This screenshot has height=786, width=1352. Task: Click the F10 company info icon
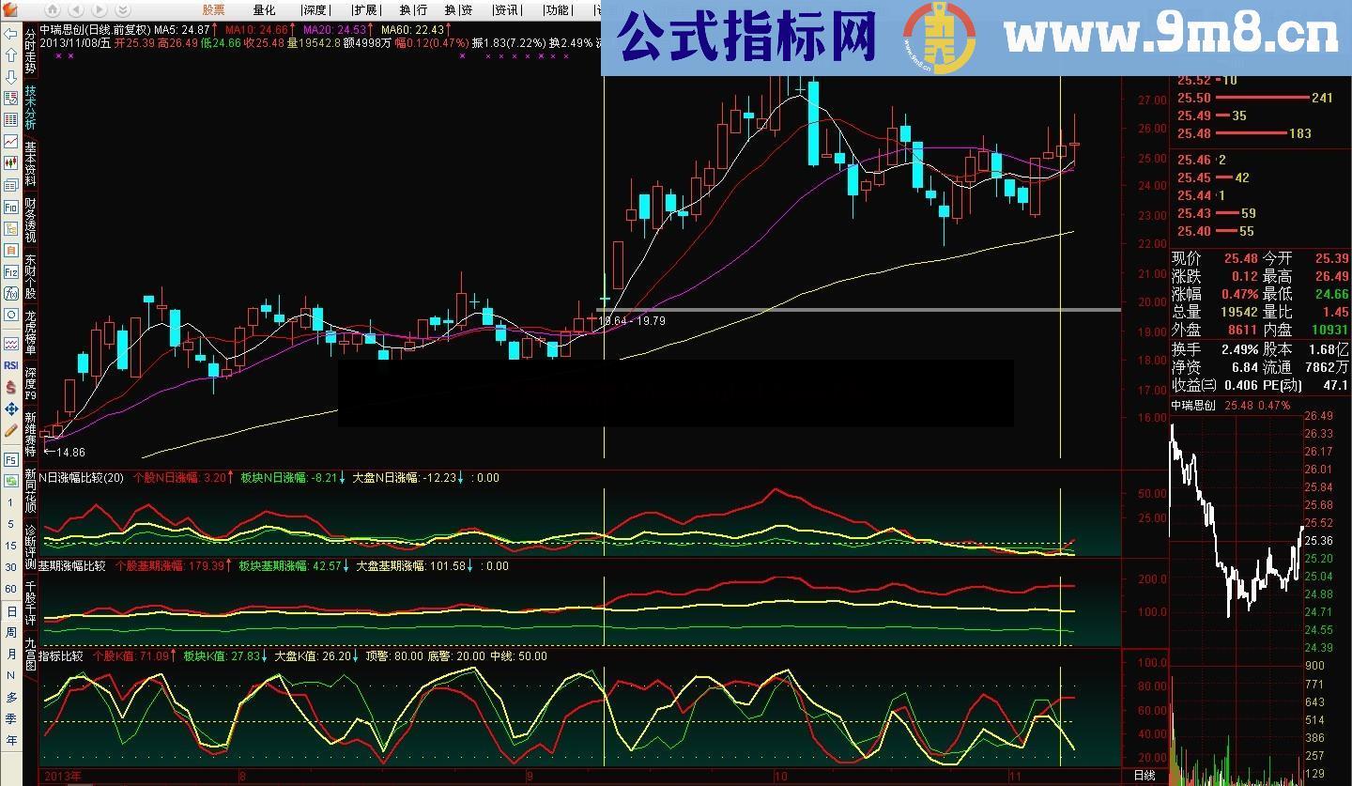pos(10,208)
